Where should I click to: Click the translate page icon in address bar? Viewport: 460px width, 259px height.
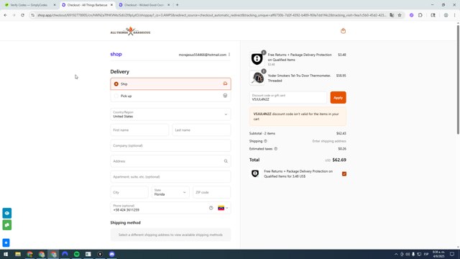pos(392,15)
